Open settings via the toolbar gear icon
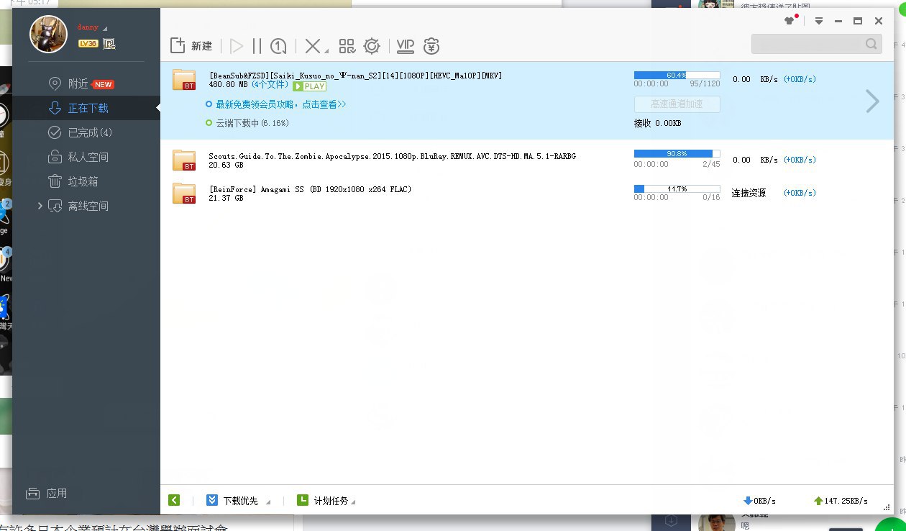 pos(372,46)
